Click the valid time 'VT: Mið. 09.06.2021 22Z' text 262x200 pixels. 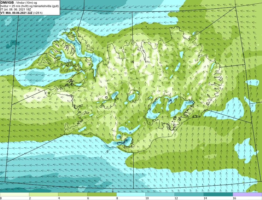click(x=17, y=13)
